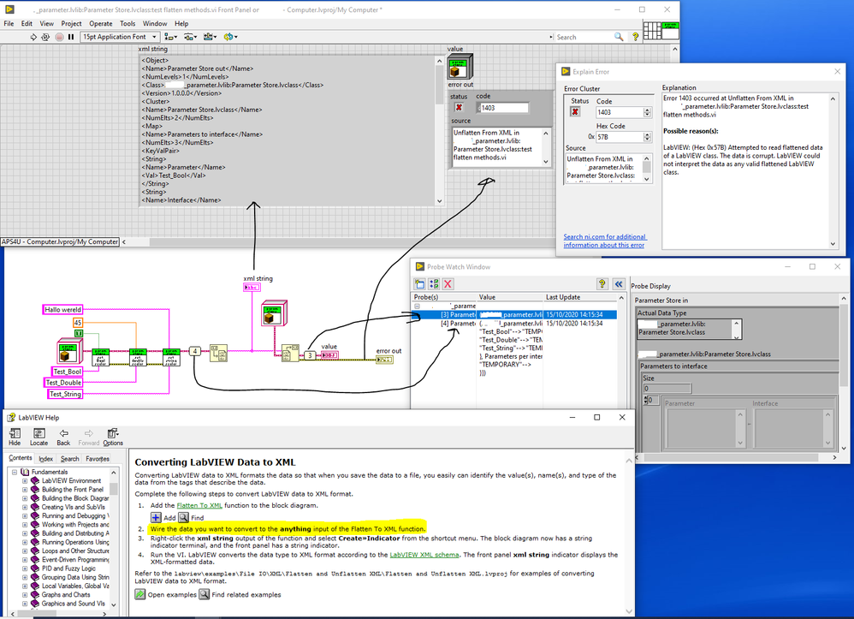Switch to the Index tab in LabVIEW Help
This screenshot has height=619, width=854.
pyautogui.click(x=45, y=459)
